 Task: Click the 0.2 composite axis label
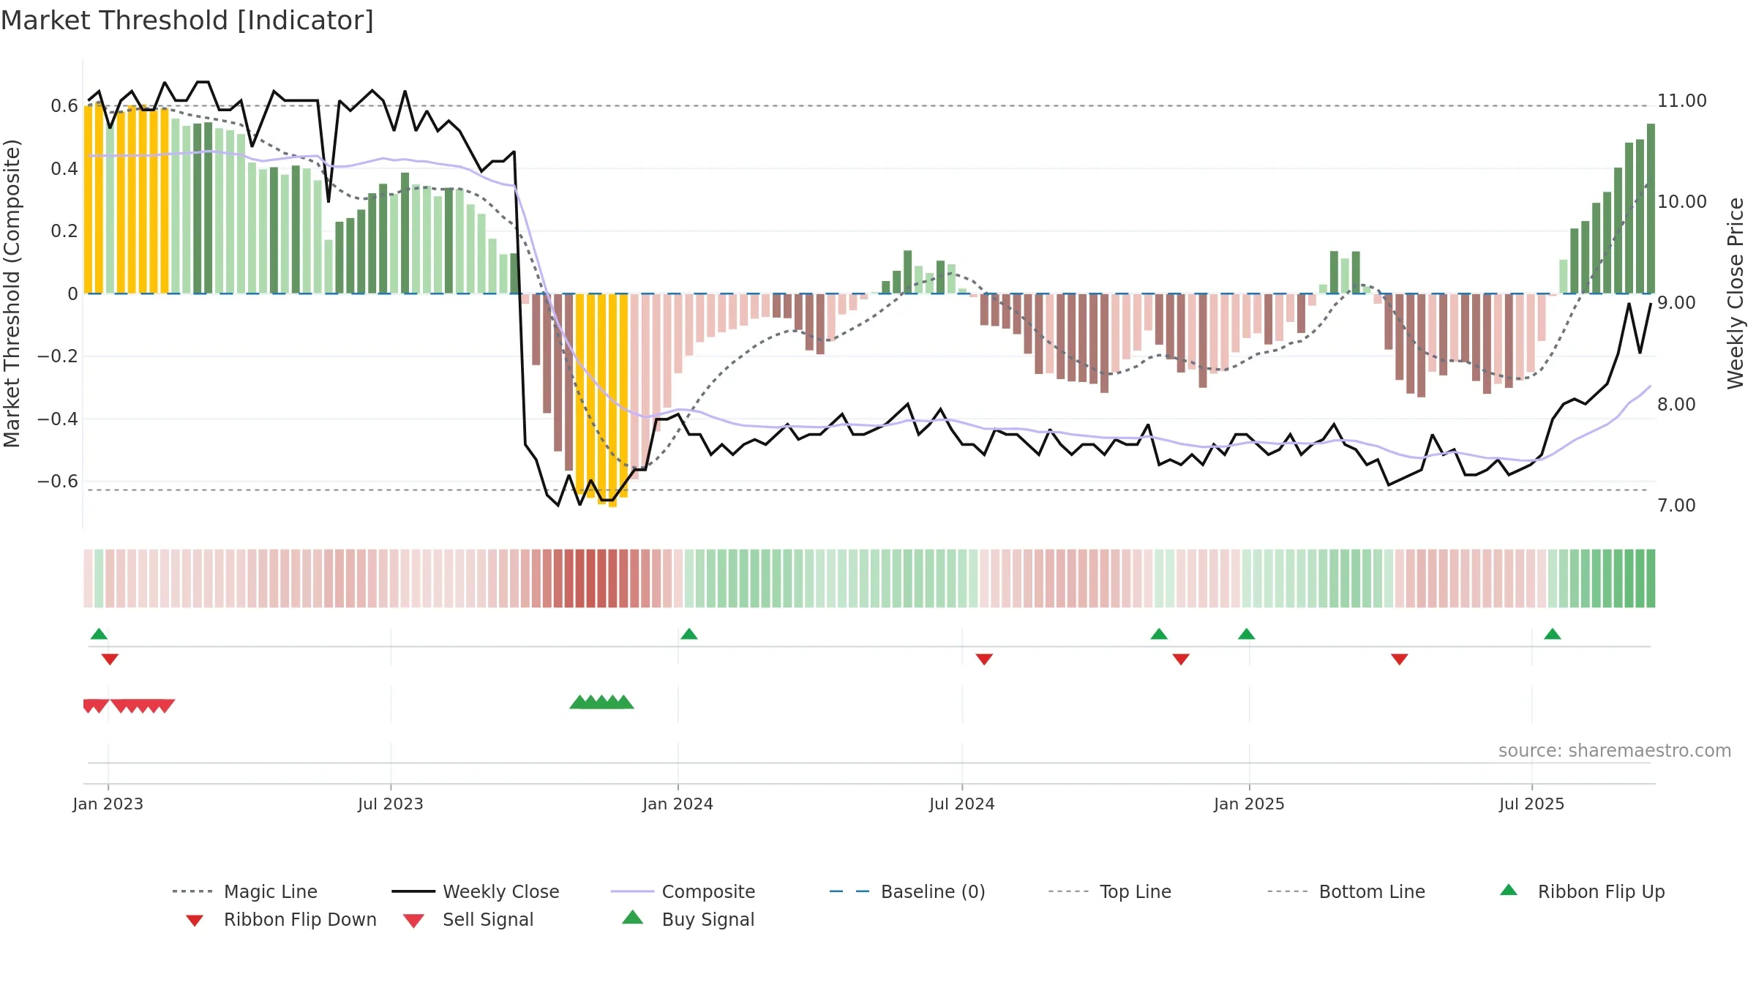tap(64, 231)
